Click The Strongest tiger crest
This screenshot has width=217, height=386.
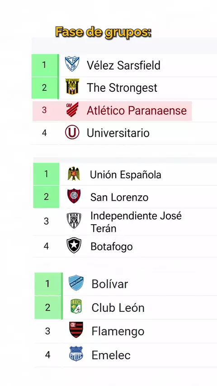(72, 86)
